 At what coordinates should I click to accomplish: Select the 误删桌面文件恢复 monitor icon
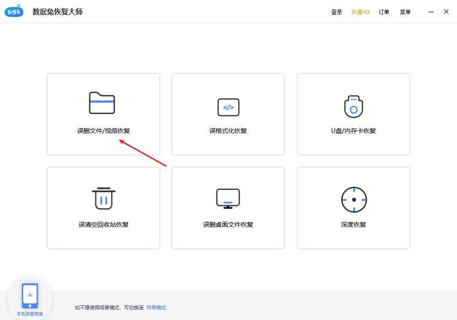(228, 199)
